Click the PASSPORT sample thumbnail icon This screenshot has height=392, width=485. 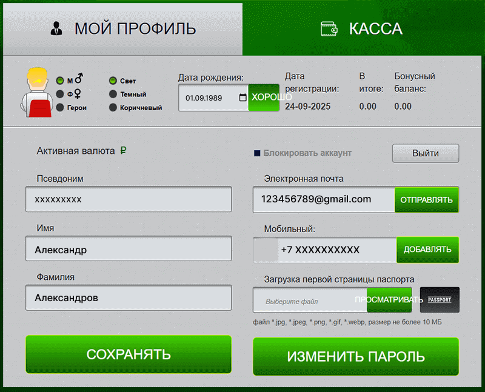coord(440,299)
